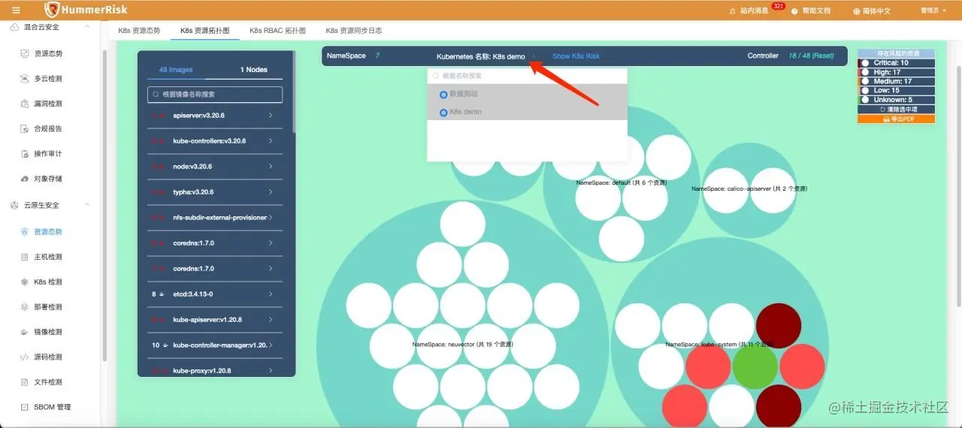Open 帮助文档 help documentation
The height and width of the screenshot is (428, 962).
tap(811, 11)
